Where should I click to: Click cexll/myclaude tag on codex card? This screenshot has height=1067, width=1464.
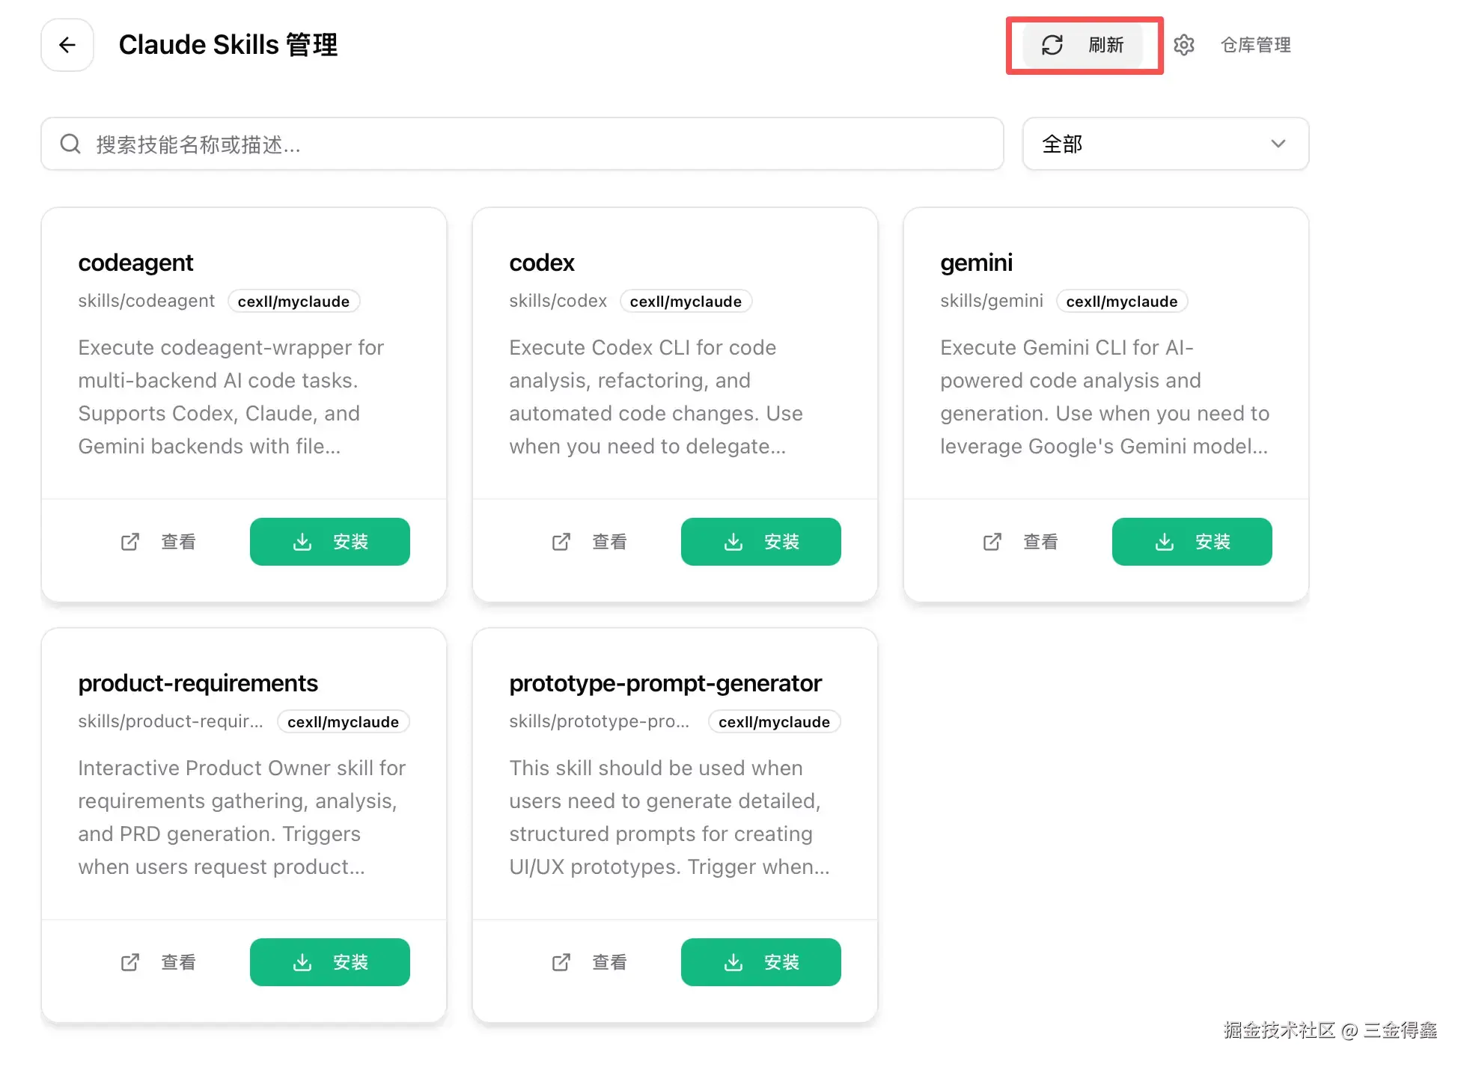(x=686, y=302)
